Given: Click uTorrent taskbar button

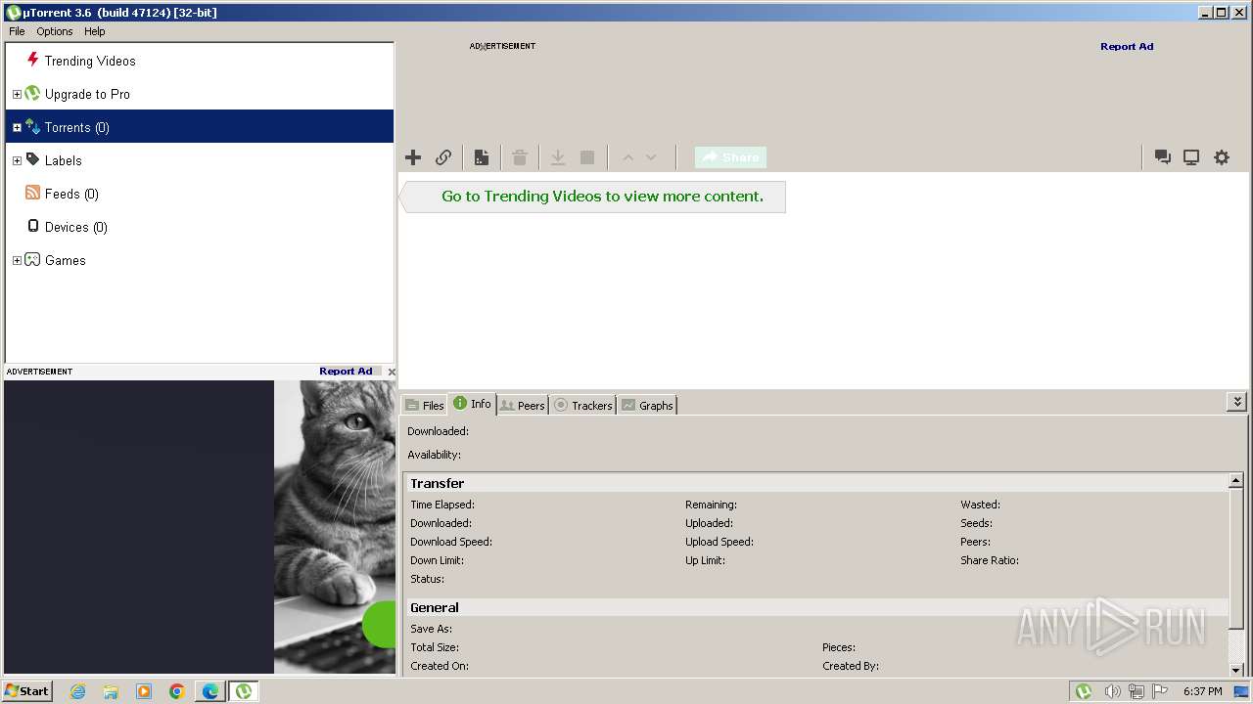Looking at the screenshot, I should tap(244, 691).
